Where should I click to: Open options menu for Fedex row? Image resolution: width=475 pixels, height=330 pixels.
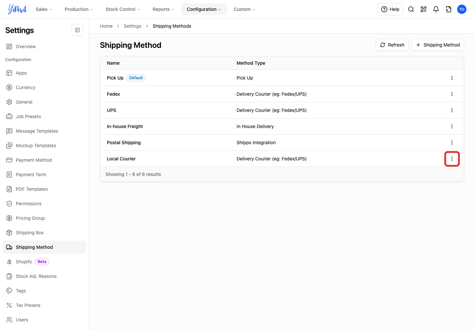tap(452, 94)
